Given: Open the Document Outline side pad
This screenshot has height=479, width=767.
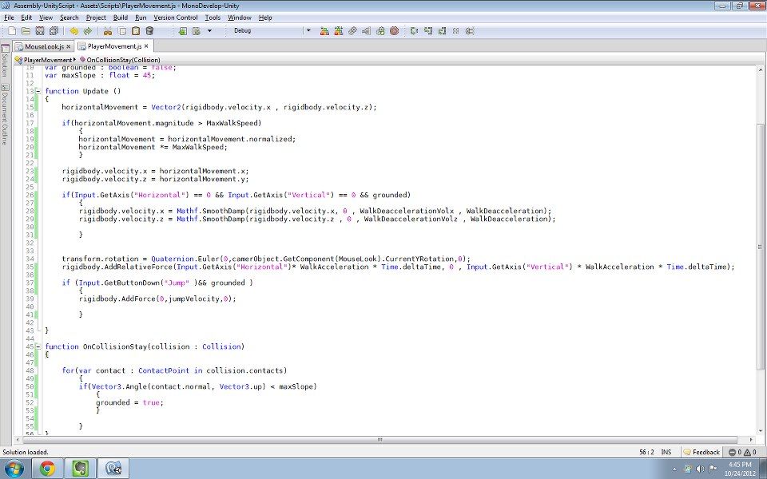Looking at the screenshot, I should (x=5, y=115).
